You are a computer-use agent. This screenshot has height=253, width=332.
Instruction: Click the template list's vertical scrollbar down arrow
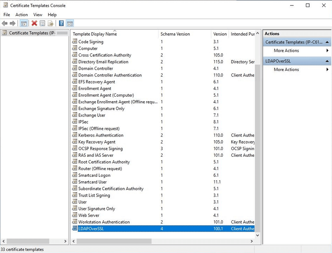(x=257, y=235)
